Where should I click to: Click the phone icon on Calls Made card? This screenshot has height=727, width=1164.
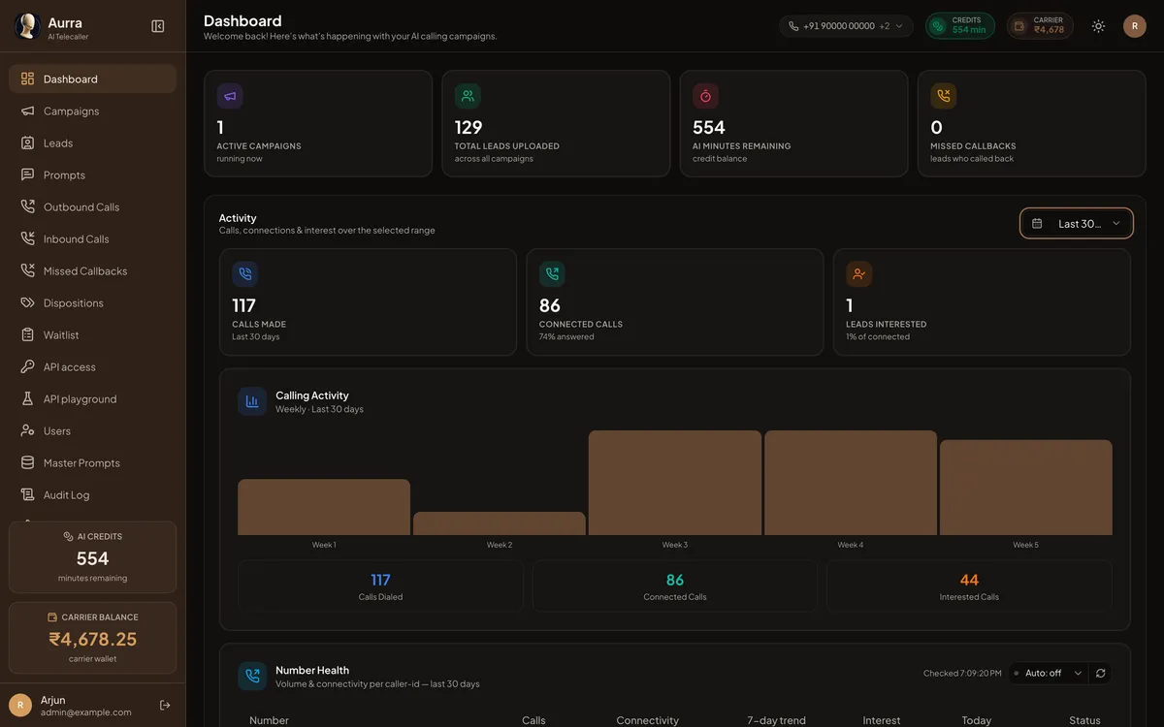click(x=244, y=274)
